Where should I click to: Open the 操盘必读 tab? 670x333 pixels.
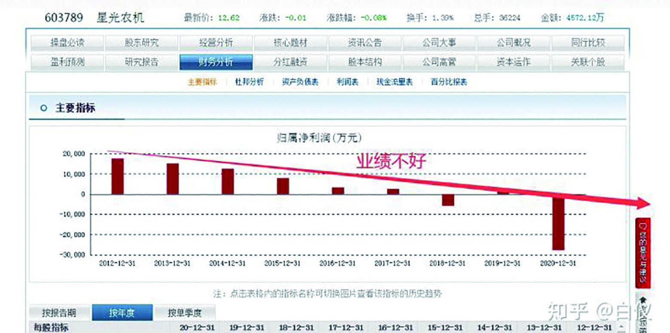pos(67,42)
